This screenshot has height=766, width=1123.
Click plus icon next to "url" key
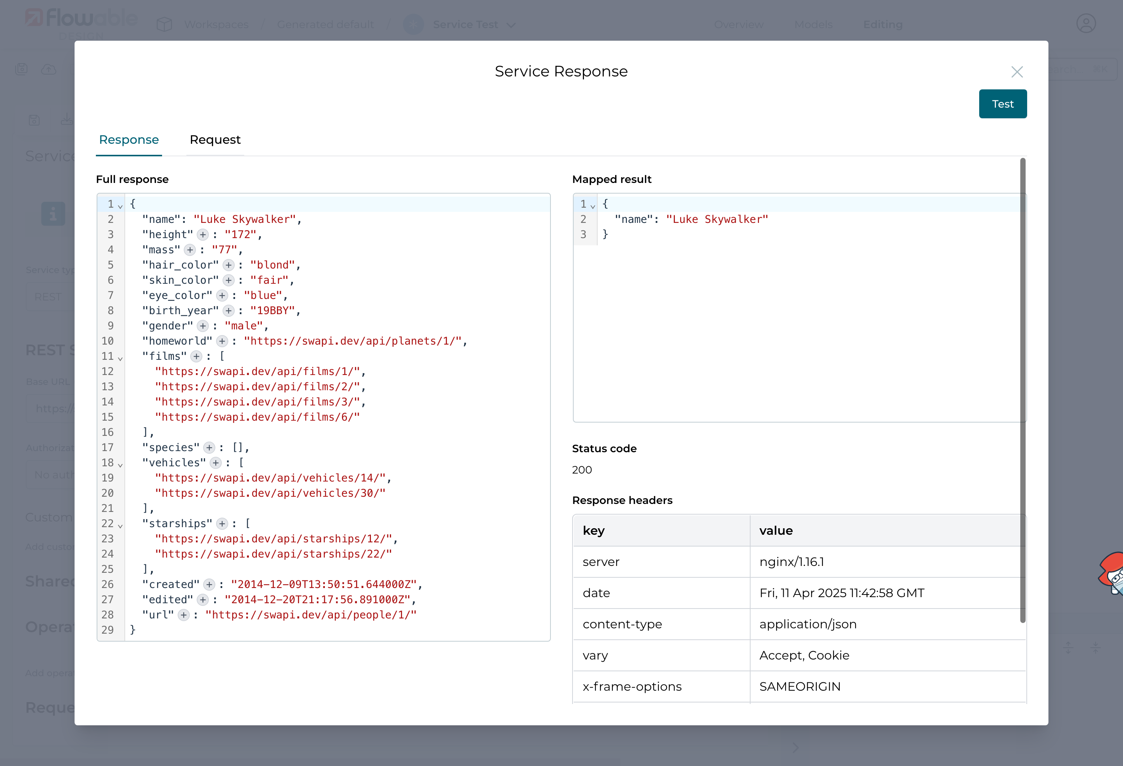click(x=184, y=615)
